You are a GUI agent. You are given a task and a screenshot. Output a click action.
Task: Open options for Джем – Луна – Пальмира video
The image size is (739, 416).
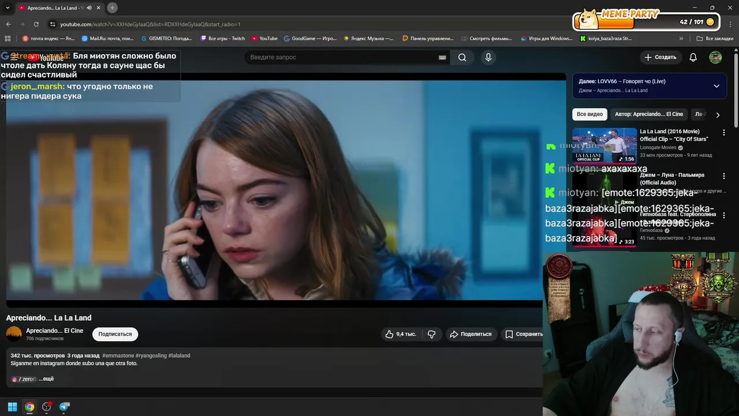[723, 176]
